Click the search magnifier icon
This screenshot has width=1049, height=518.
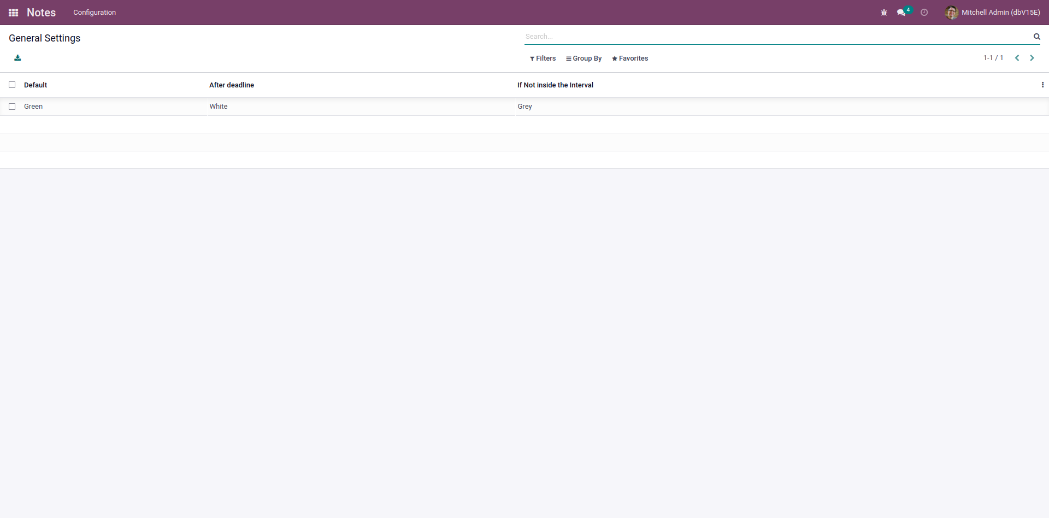[1036, 37]
